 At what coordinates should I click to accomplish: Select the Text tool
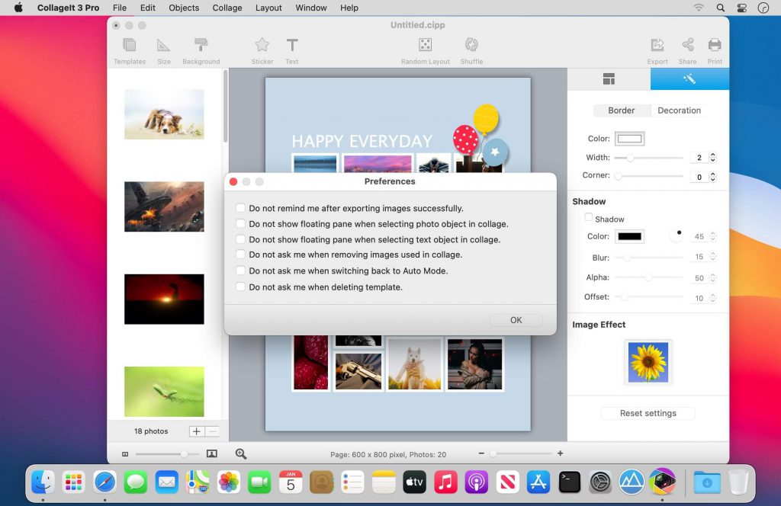coord(292,47)
